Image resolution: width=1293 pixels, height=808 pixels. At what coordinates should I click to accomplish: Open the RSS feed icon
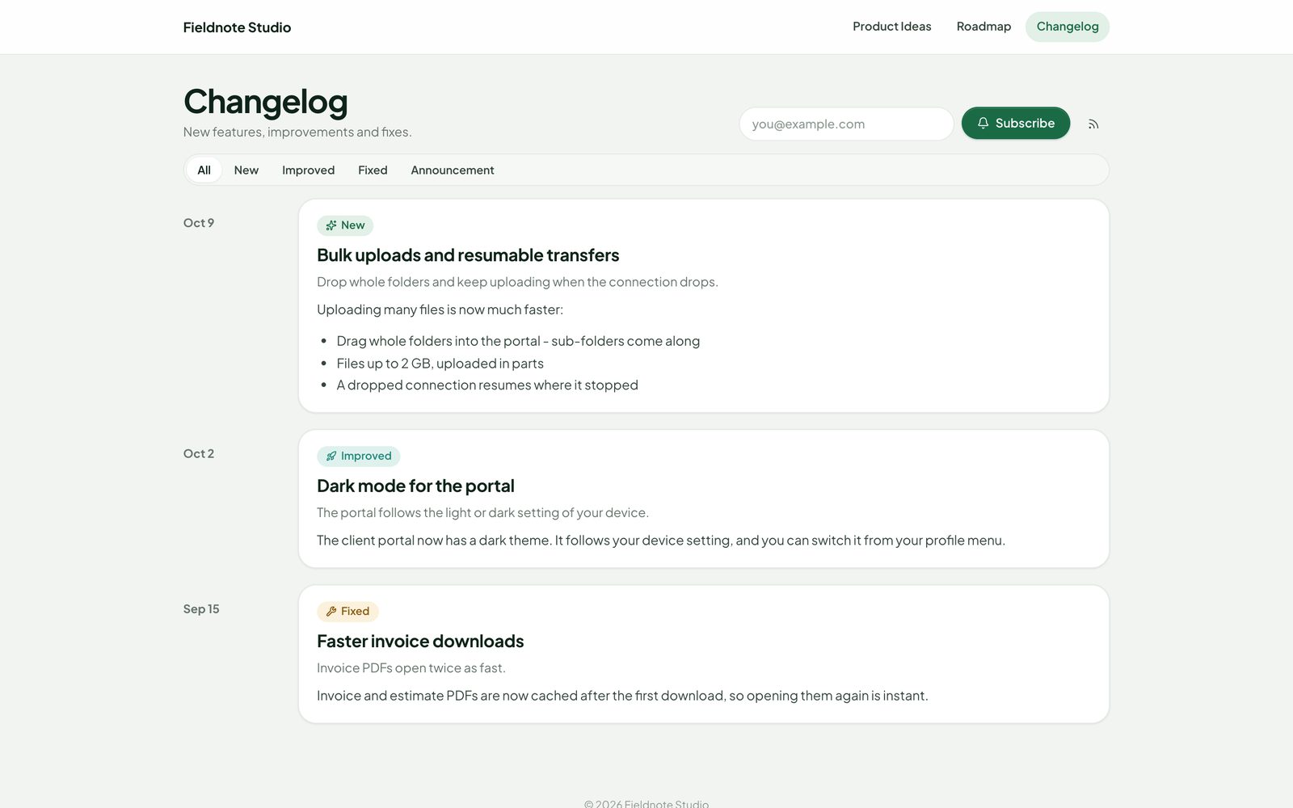1093,124
